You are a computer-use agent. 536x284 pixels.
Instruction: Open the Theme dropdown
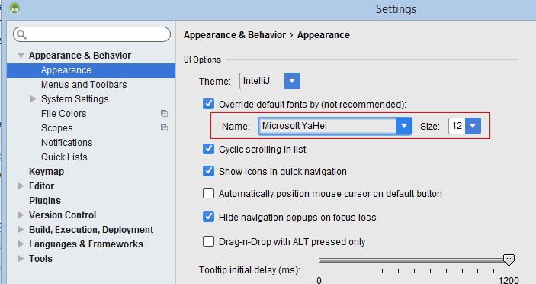pyautogui.click(x=270, y=81)
